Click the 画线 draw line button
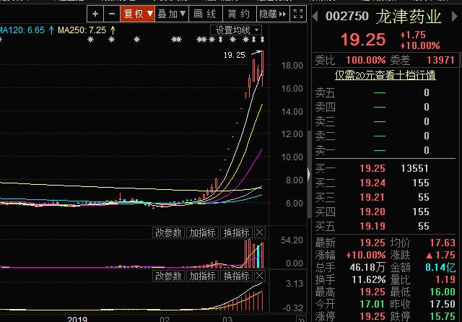The image size is (462, 322). coord(205,14)
